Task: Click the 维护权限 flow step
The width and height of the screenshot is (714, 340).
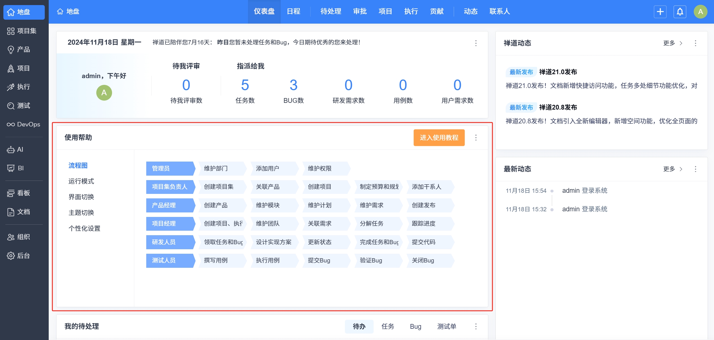Action: click(320, 169)
